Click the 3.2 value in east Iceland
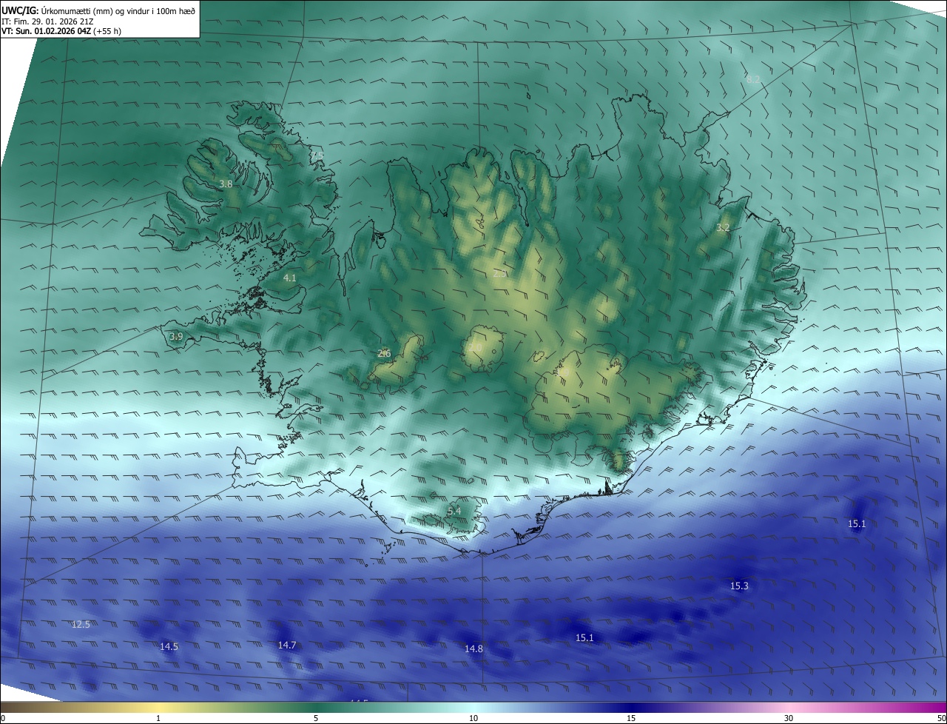The image size is (947, 724). (x=723, y=228)
